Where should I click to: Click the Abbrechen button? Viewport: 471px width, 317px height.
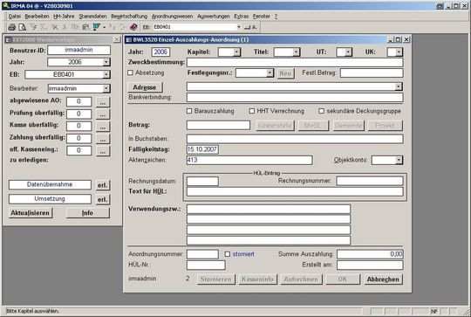click(x=383, y=279)
